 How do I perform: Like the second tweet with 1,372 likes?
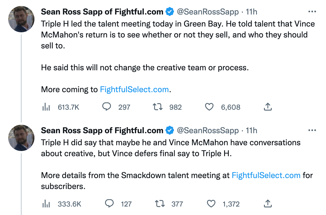(x=211, y=204)
